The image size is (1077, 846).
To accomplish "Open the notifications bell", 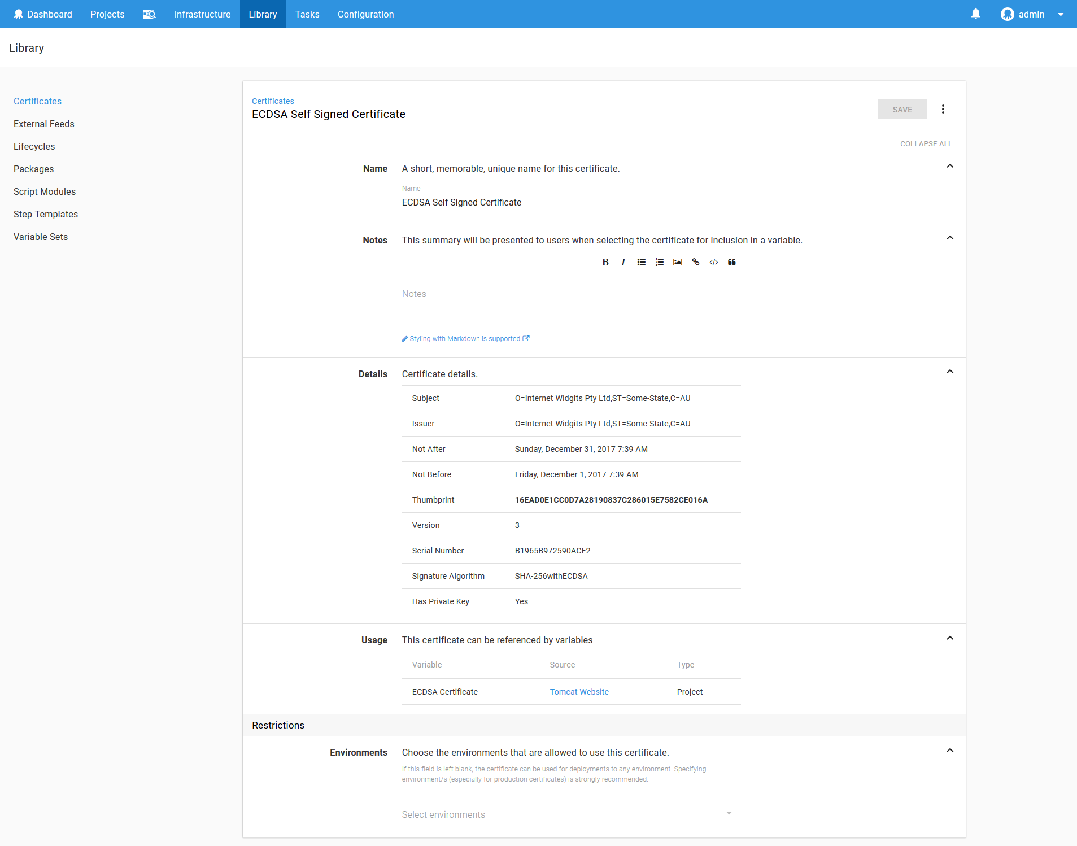I will click(x=975, y=14).
